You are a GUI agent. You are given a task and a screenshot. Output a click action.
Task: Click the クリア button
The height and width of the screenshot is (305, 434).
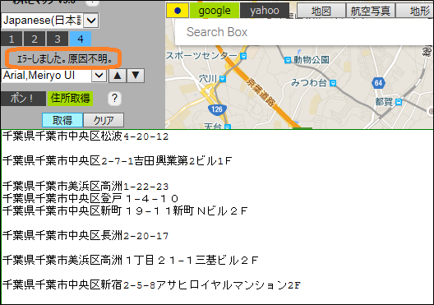[x=104, y=120]
